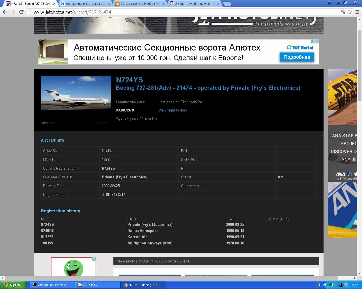The width and height of the screenshot is (362, 289).
Task: Switch to the Skyliner aviation news tab
Action: click(194, 4)
